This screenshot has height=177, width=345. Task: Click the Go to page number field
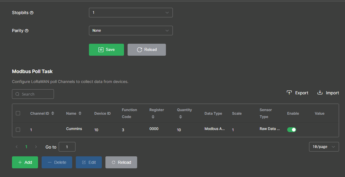[x=67, y=147]
